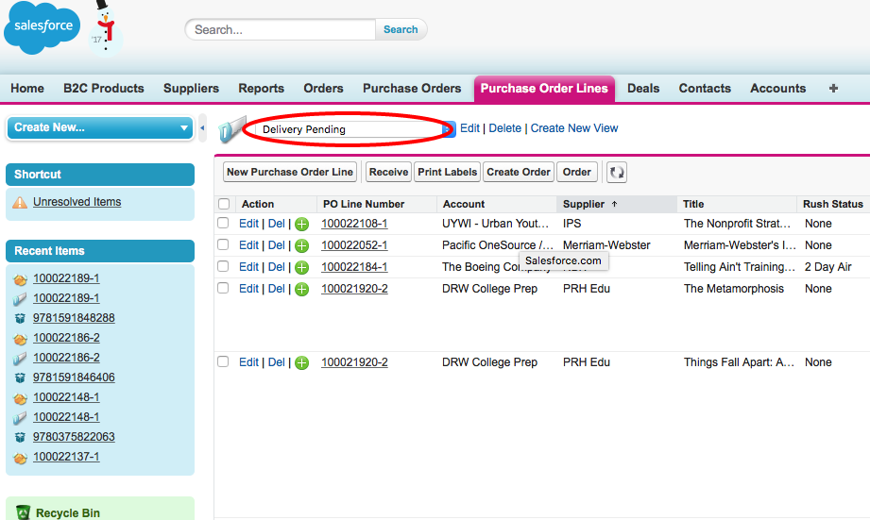The height and width of the screenshot is (520, 870).
Task: Click the plus All Tabs icon
Action: point(833,88)
